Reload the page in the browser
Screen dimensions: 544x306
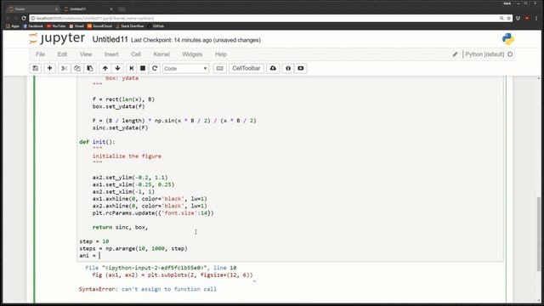(24, 18)
